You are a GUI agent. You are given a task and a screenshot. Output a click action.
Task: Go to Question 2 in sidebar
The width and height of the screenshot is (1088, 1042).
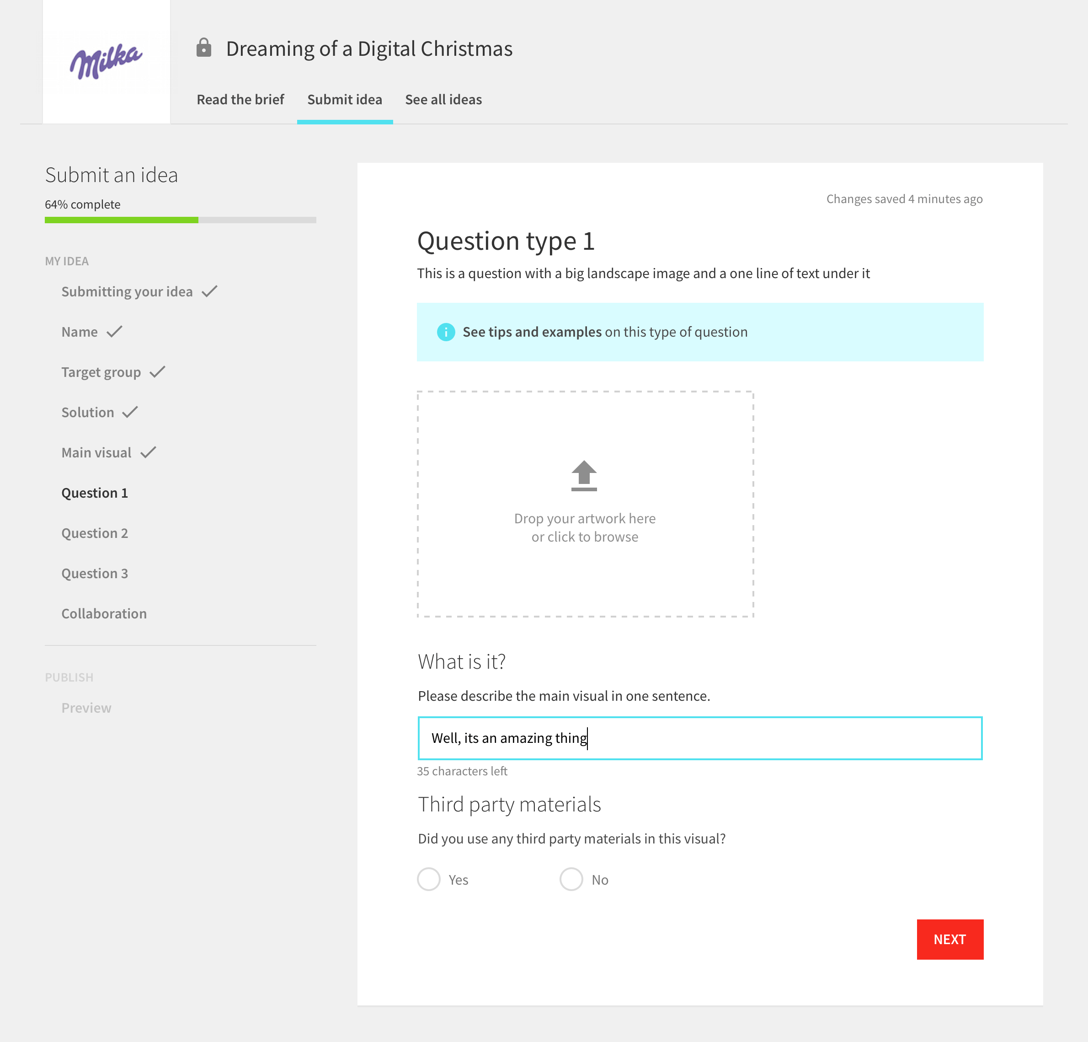pos(94,533)
